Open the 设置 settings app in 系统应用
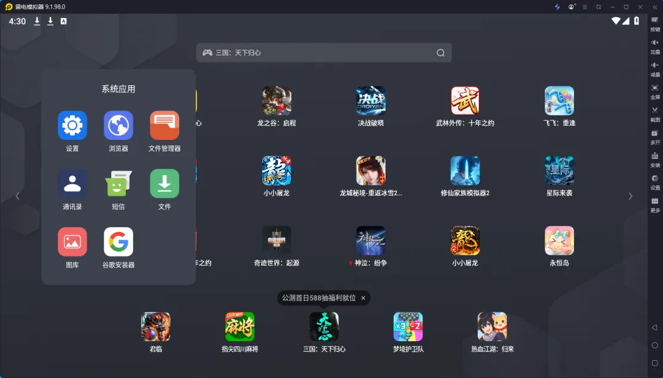 [x=72, y=126]
